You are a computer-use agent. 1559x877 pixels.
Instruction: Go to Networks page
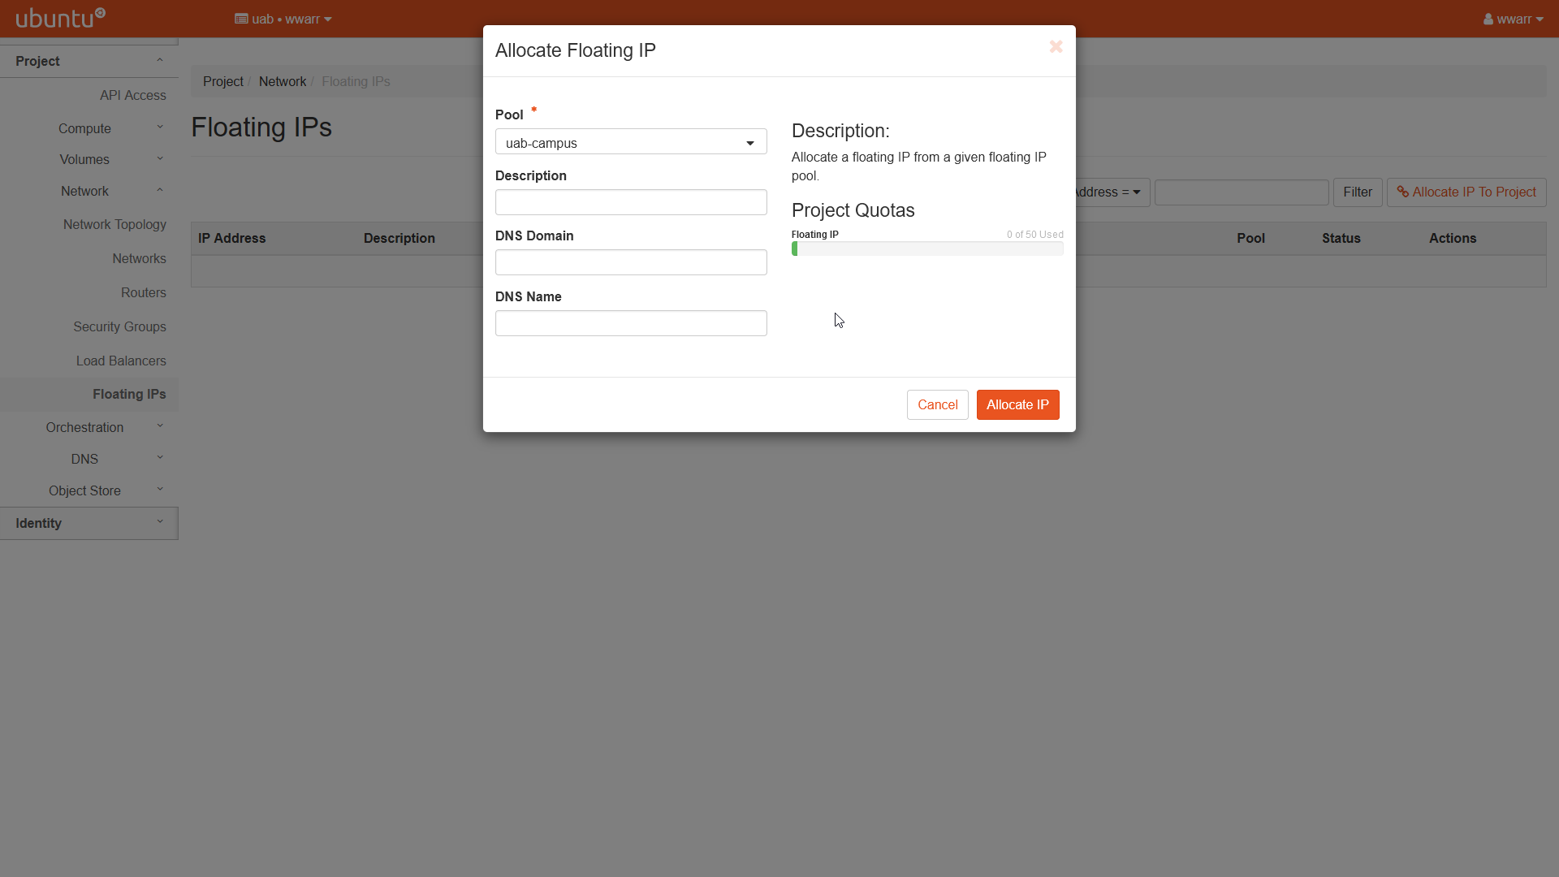[x=139, y=258]
